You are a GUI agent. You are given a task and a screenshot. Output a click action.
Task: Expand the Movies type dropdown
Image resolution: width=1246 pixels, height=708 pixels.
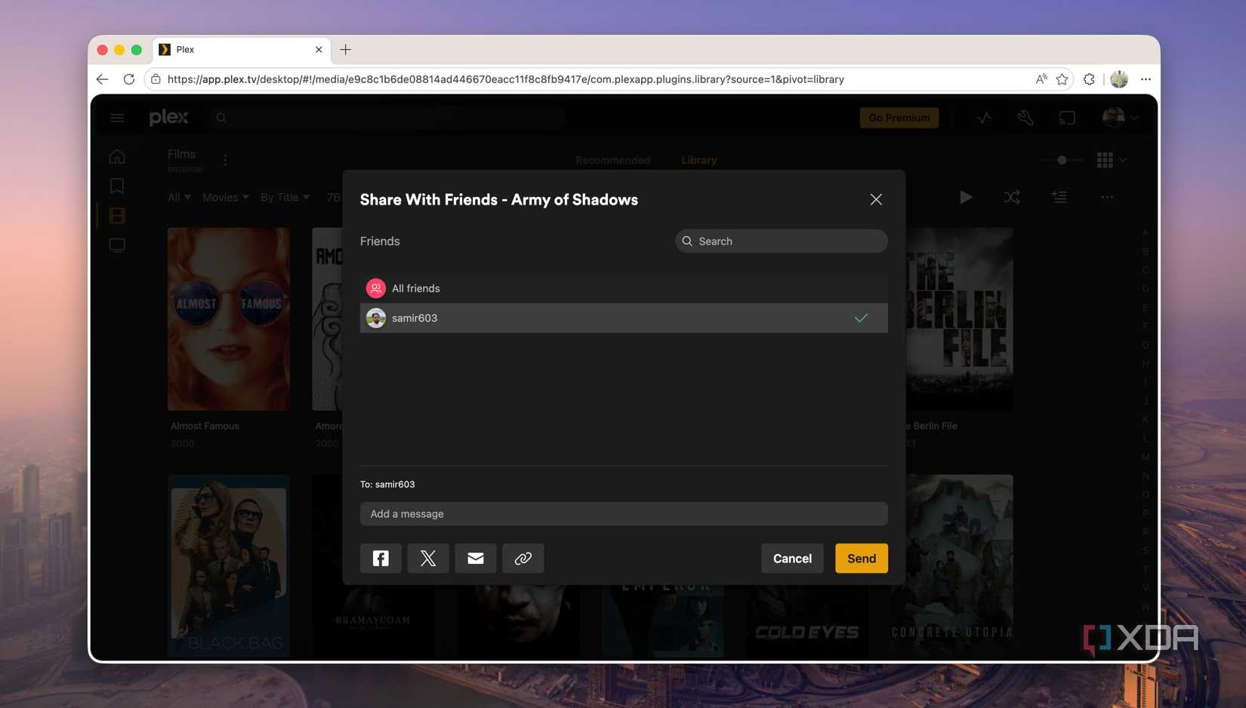[x=225, y=197]
